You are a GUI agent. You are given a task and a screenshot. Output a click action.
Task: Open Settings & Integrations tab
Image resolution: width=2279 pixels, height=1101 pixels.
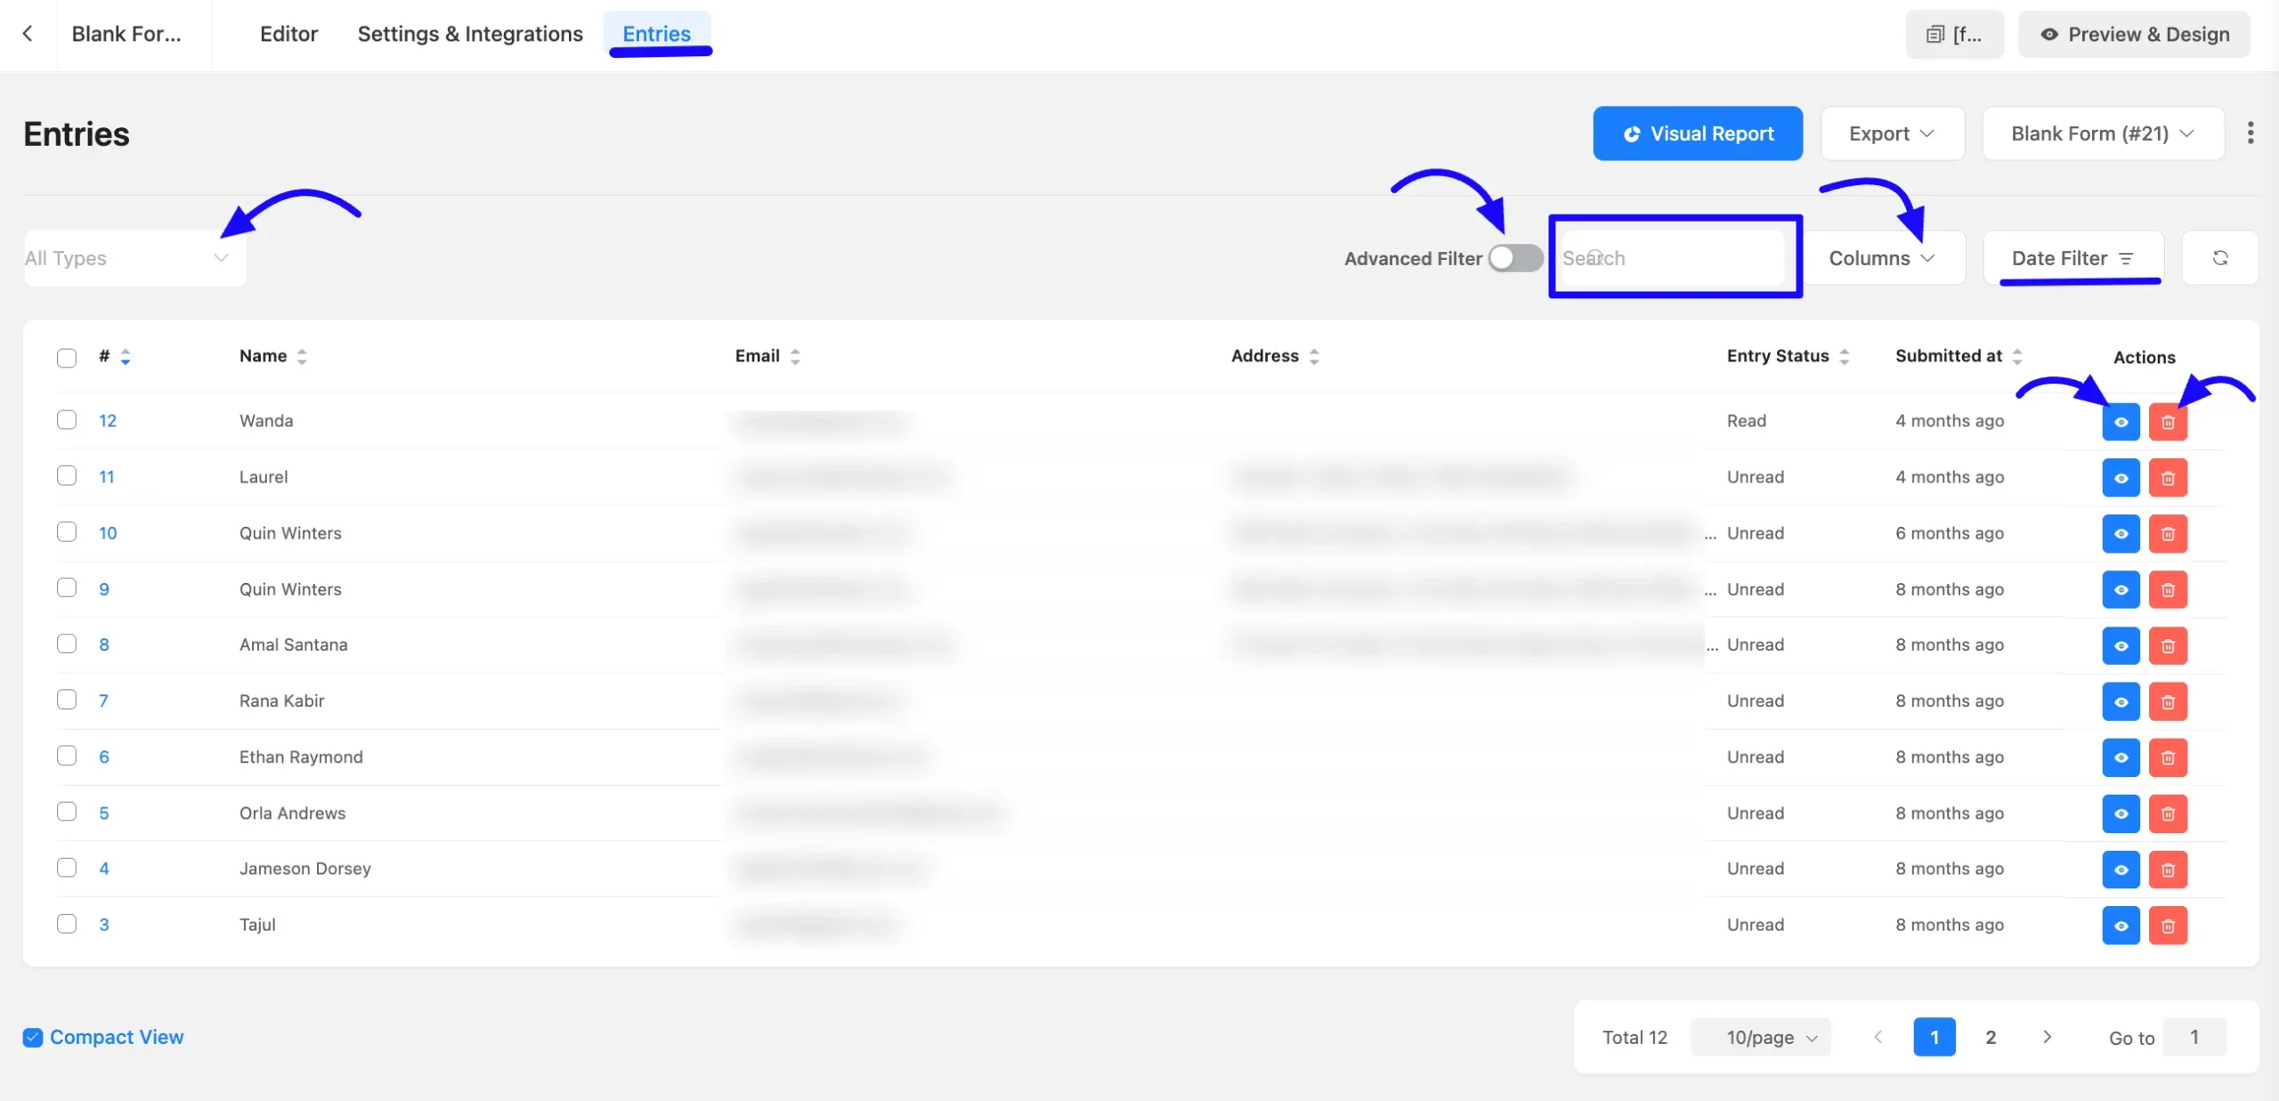coord(470,34)
